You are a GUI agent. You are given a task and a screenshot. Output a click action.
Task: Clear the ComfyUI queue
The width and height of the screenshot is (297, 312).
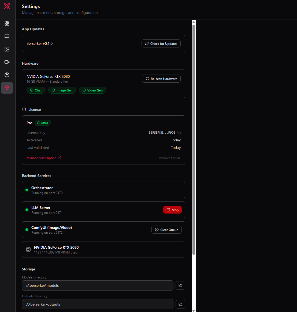click(166, 230)
